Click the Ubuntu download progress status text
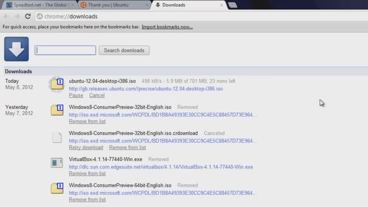Screen dimensions: 368x207 [x=188, y=81]
